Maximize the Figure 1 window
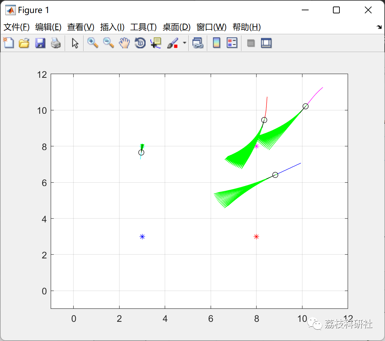The width and height of the screenshot is (385, 341). [x=336, y=10]
